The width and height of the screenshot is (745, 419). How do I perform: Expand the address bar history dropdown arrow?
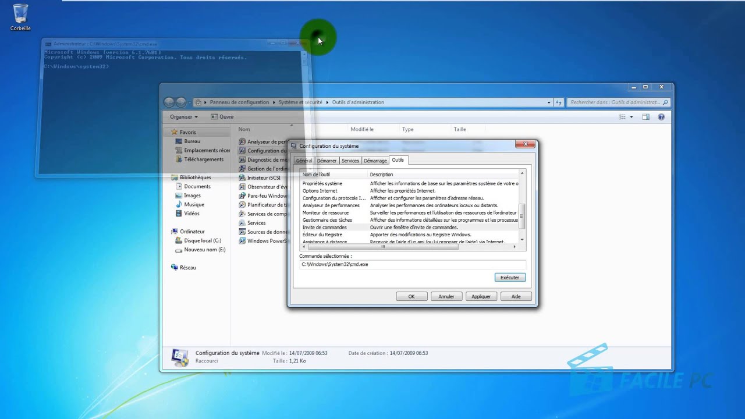coord(549,102)
